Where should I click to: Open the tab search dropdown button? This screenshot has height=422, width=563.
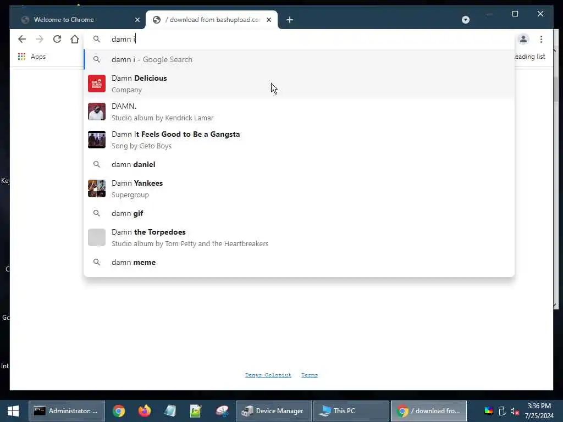(x=465, y=20)
